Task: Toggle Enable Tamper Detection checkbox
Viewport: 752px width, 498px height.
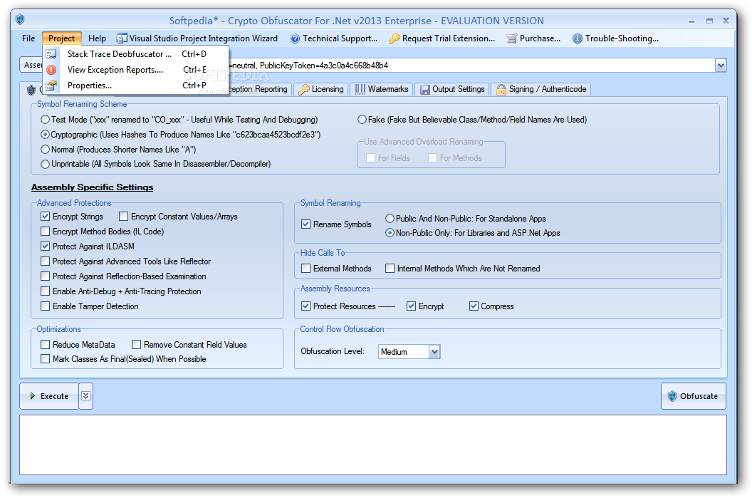Action: [x=45, y=306]
